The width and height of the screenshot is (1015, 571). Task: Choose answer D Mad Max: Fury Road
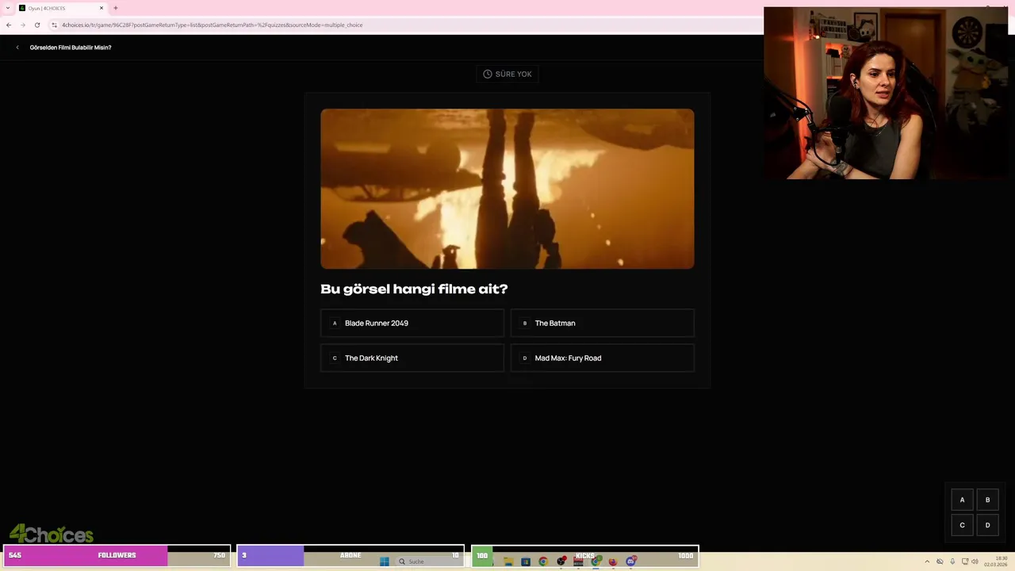(603, 358)
